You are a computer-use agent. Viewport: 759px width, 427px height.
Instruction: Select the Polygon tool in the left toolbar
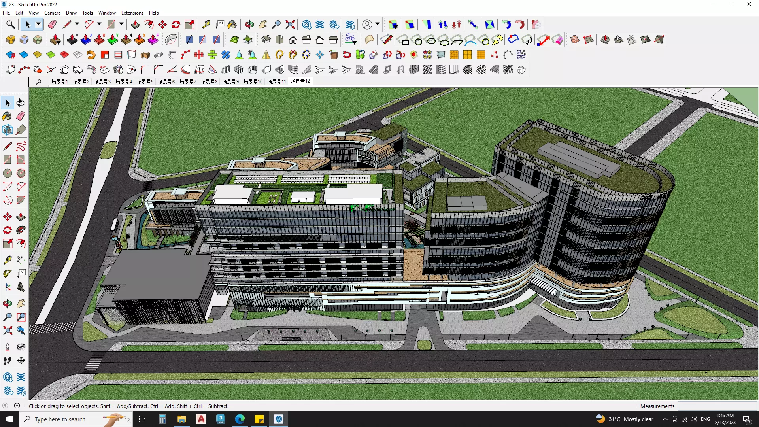pos(21,173)
